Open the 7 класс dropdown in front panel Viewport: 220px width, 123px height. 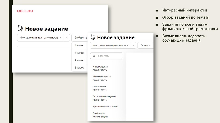coord(145,45)
